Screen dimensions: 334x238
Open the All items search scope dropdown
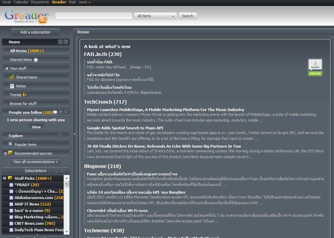coord(155,16)
